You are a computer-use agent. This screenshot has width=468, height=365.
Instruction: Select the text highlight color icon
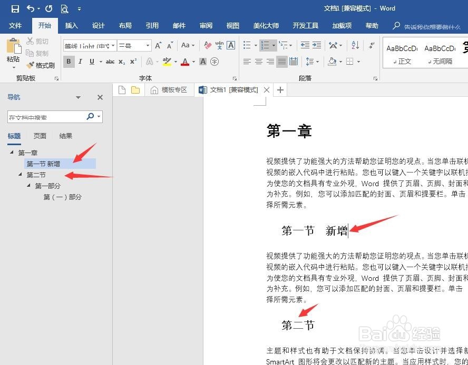(x=167, y=62)
